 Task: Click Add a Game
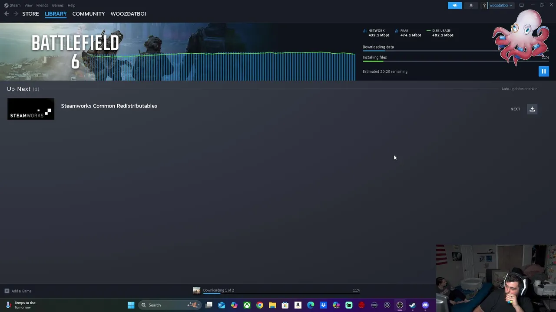coord(21,291)
